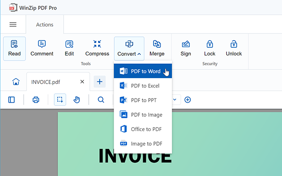Click the Compress tool
The width and height of the screenshot is (282, 176).
pyautogui.click(x=97, y=49)
